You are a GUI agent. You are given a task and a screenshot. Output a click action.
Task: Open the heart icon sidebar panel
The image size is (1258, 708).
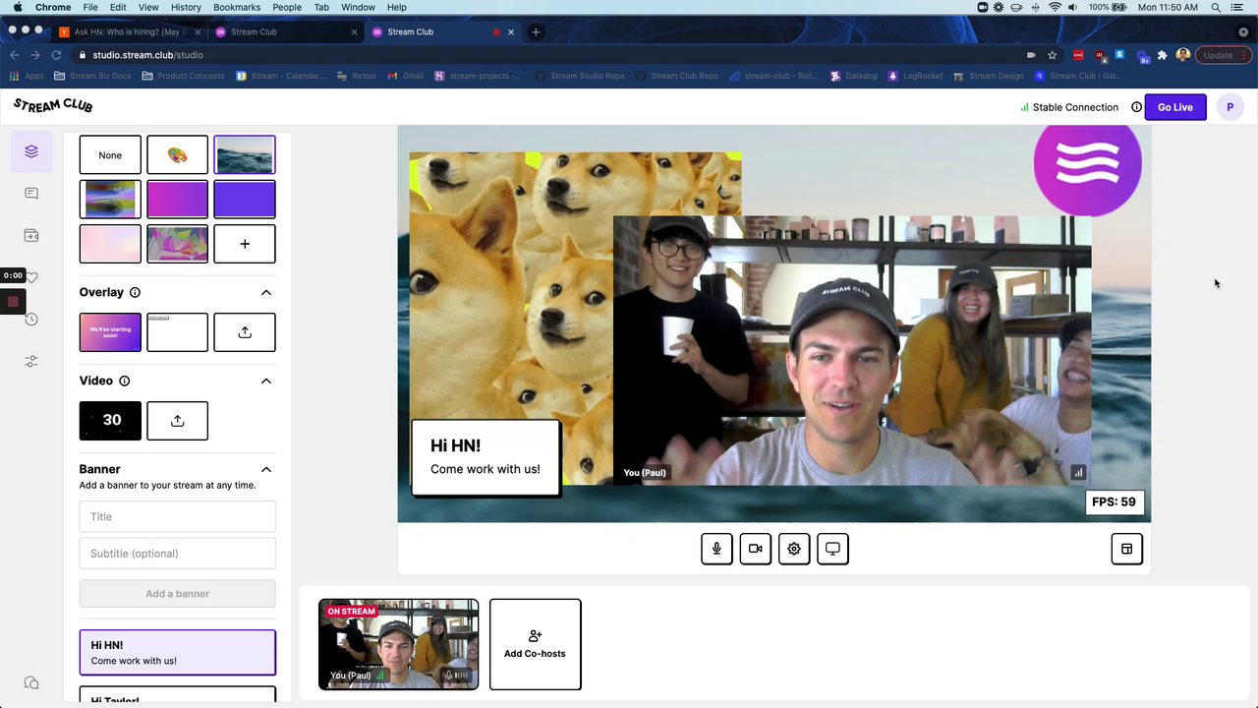pos(32,278)
